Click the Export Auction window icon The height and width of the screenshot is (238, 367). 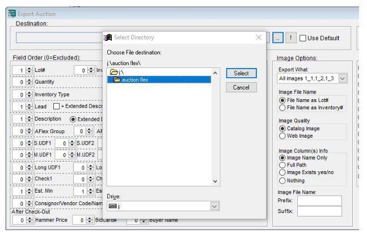click(x=12, y=14)
